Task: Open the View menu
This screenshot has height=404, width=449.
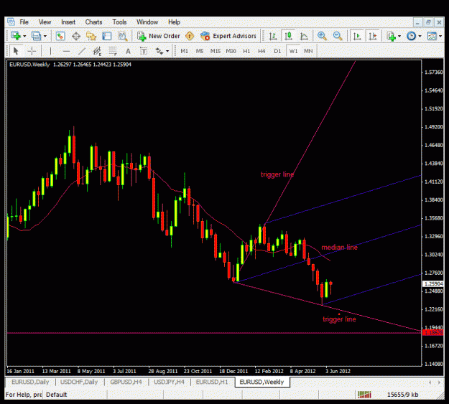Action: [45, 22]
